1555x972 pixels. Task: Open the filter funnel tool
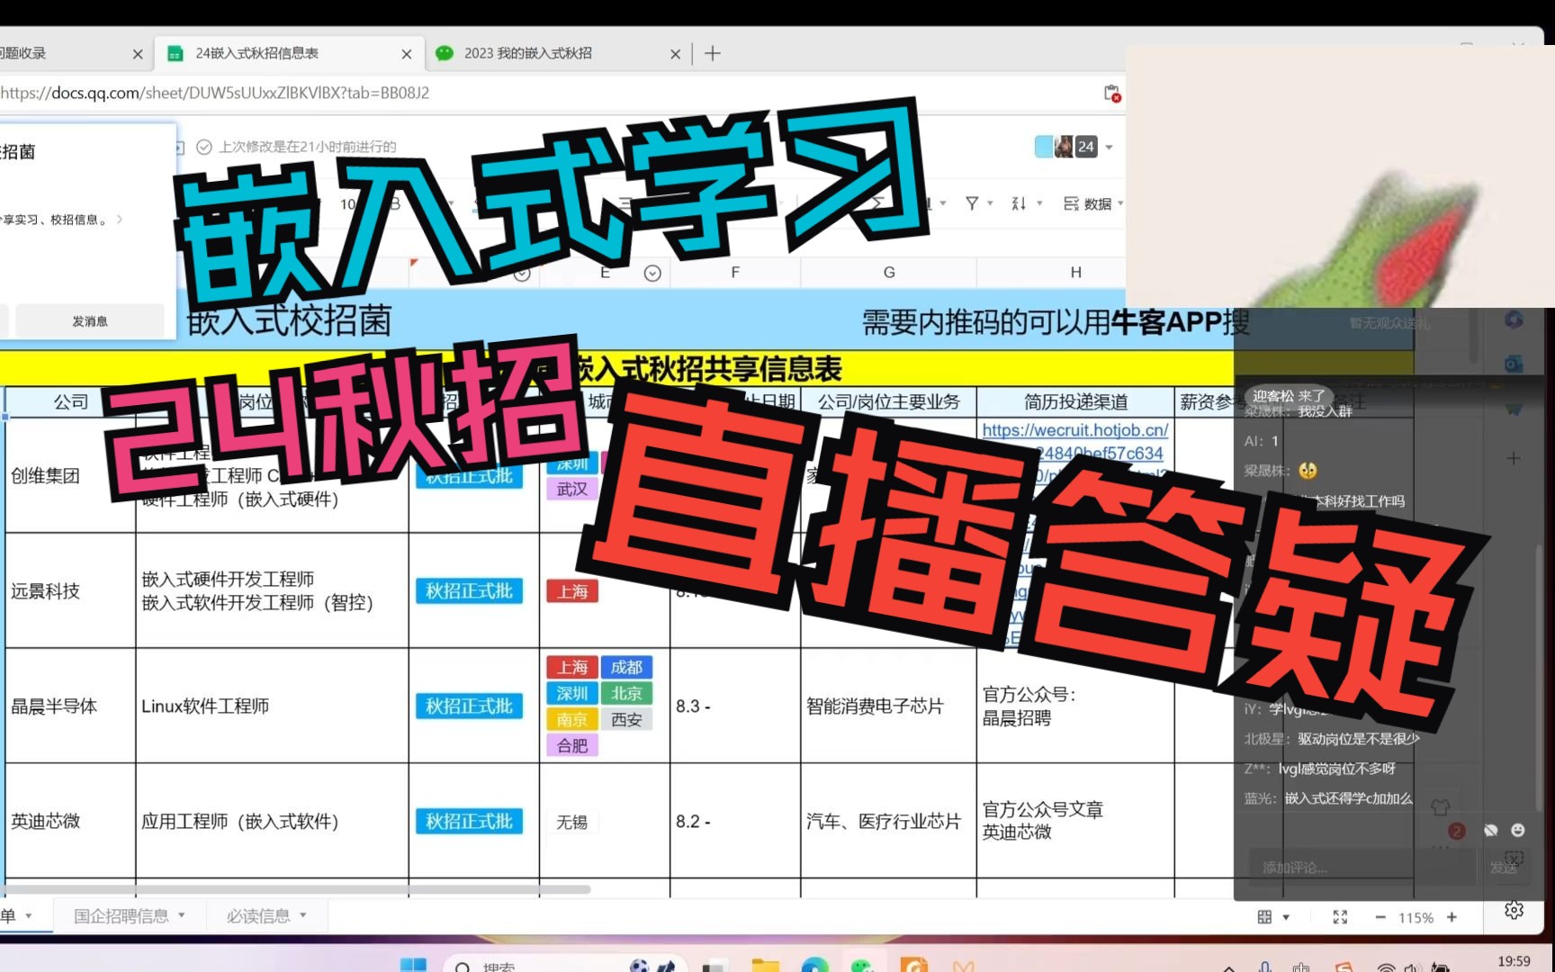click(972, 203)
